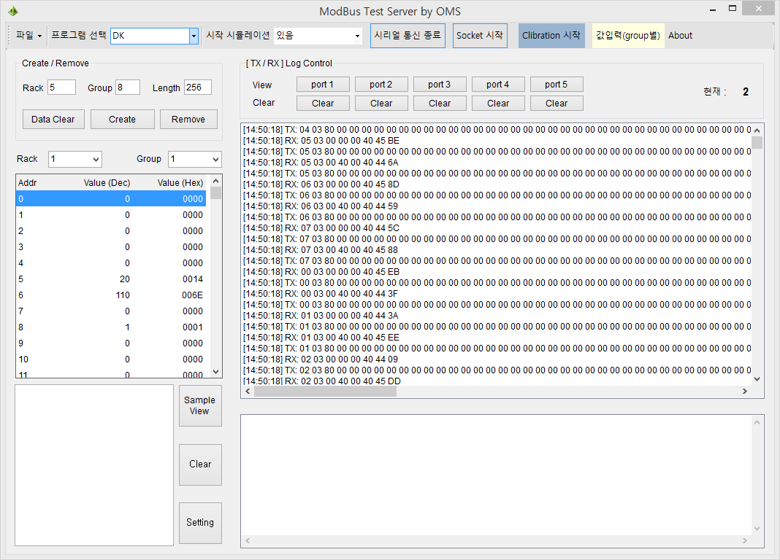Click the Value (Dec) column header
Screen dimensions: 780x560
click(x=107, y=183)
